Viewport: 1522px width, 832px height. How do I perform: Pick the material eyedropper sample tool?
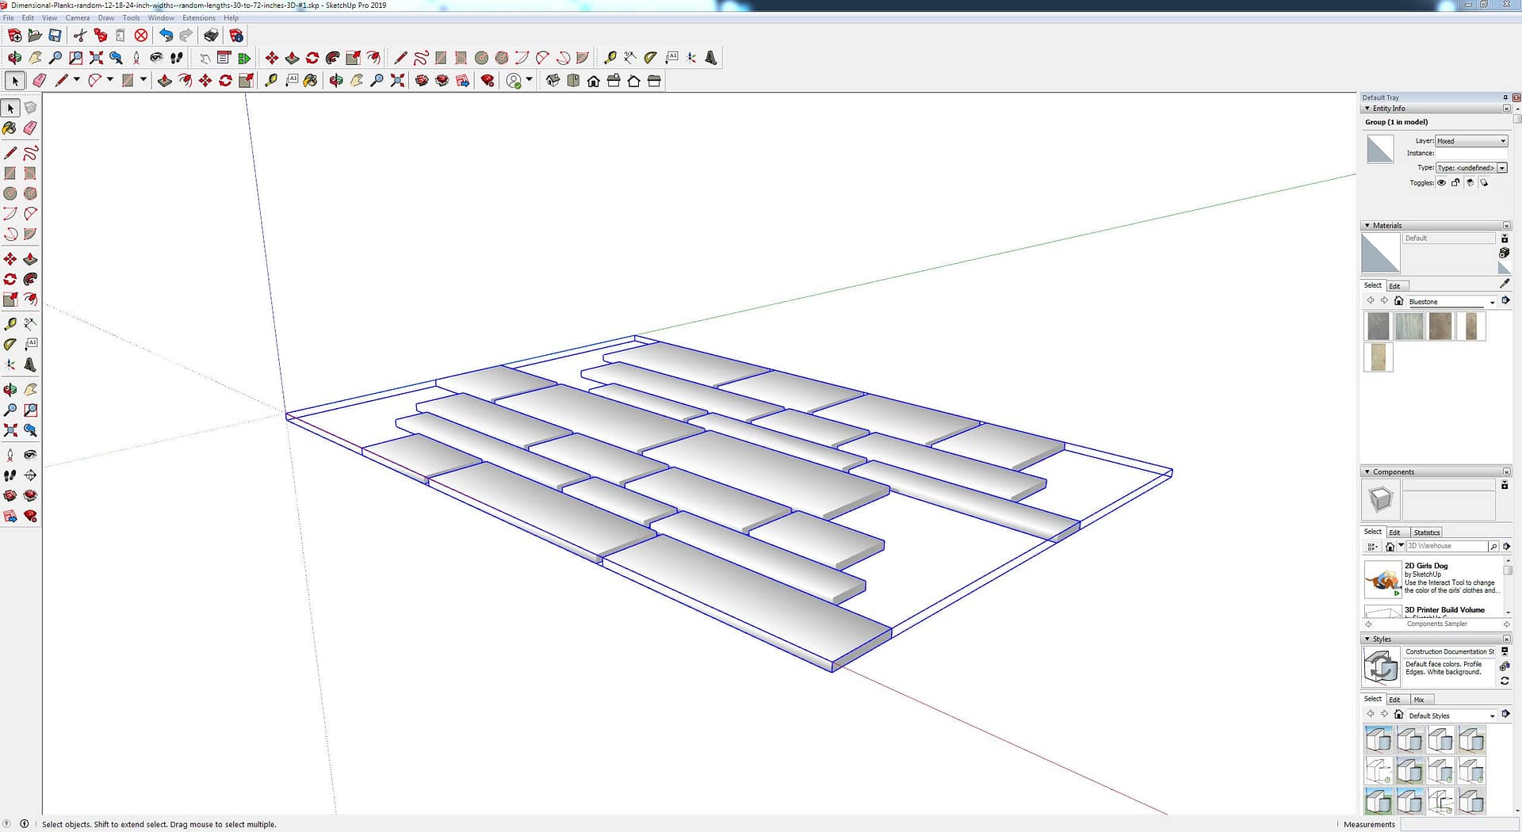(1505, 284)
